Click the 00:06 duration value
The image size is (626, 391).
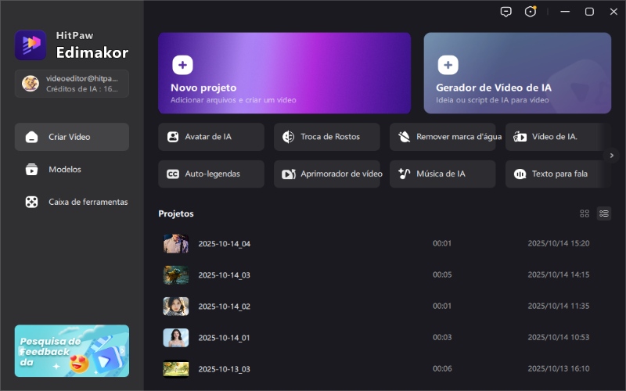(x=442, y=368)
